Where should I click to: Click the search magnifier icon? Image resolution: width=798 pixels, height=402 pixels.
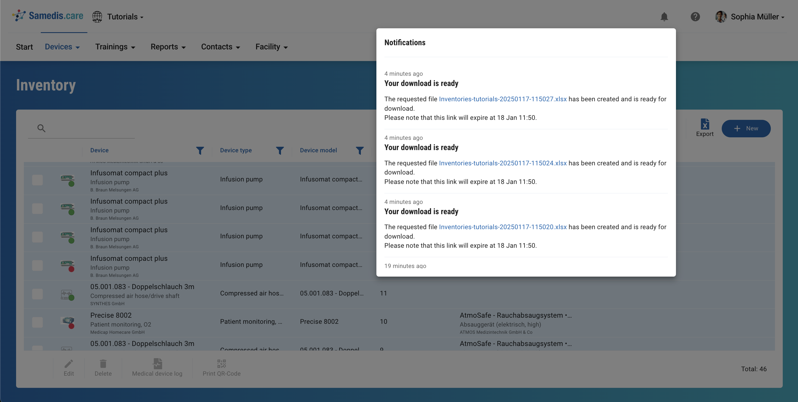coord(42,128)
